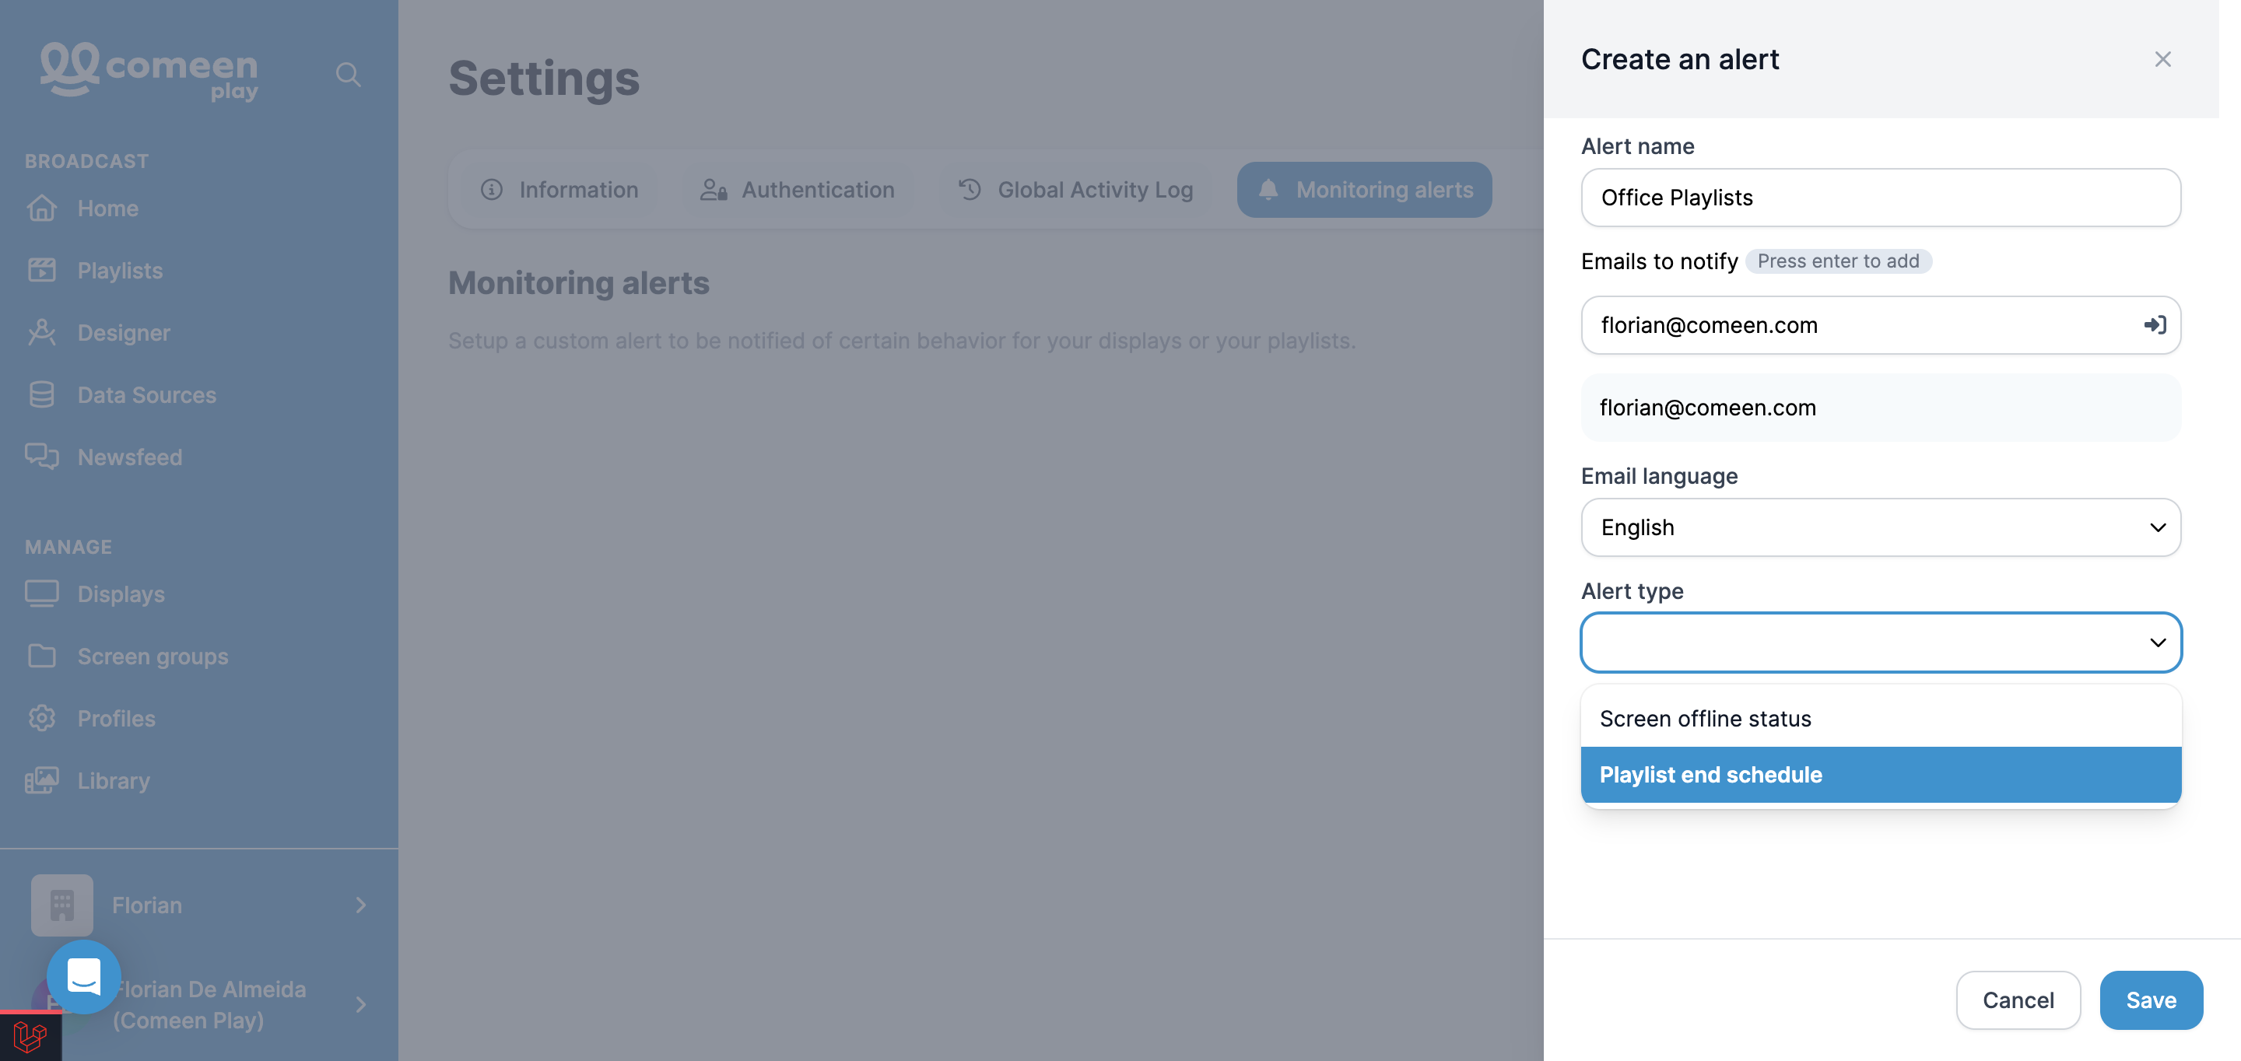Click the Alert name input field
Viewport: 2241px width, 1061px height.
coord(1880,198)
